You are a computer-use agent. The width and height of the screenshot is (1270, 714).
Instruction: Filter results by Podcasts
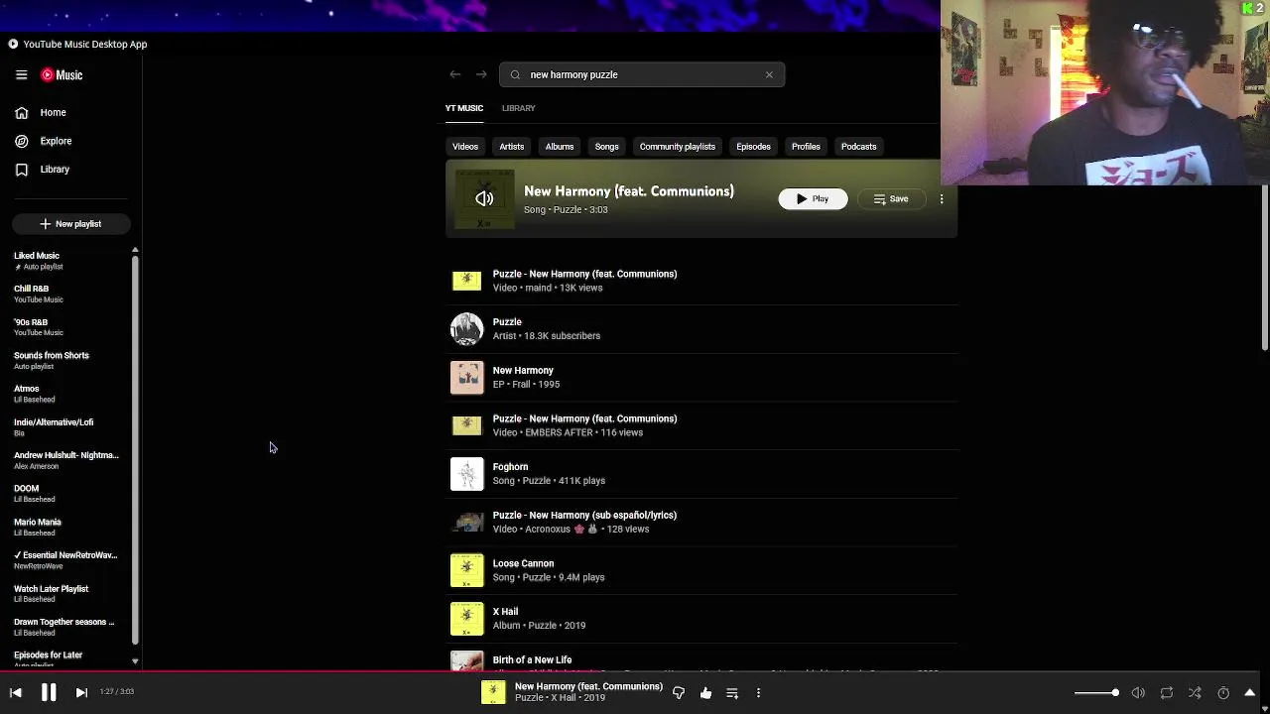859,147
